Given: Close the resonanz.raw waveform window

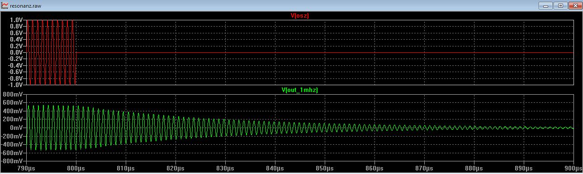Looking at the screenshot, I should pos(574,6).
